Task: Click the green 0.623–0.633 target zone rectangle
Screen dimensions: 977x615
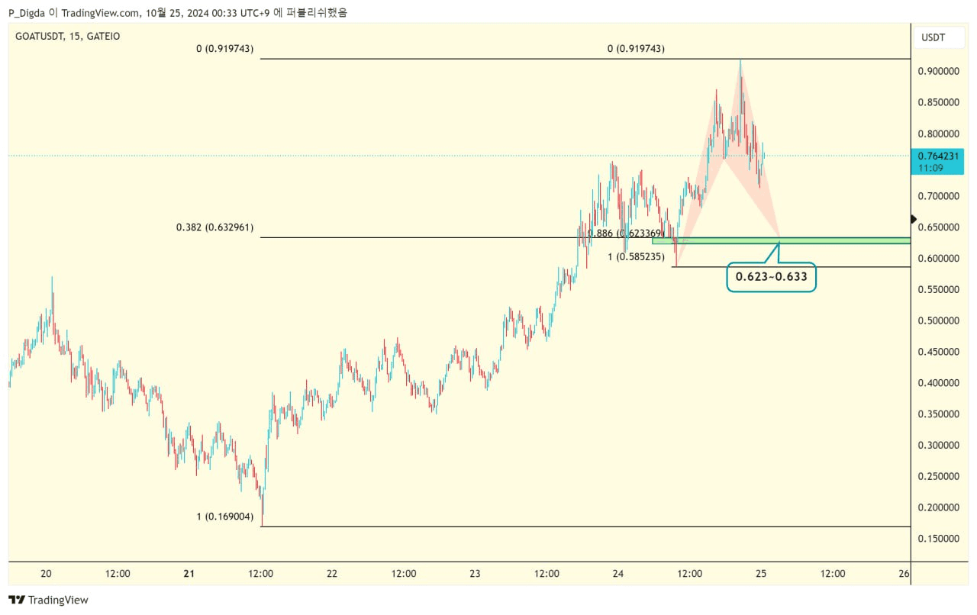Action: coord(781,241)
